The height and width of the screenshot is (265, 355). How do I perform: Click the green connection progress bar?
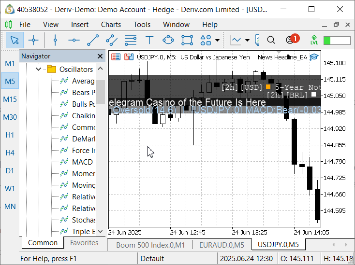337,41
